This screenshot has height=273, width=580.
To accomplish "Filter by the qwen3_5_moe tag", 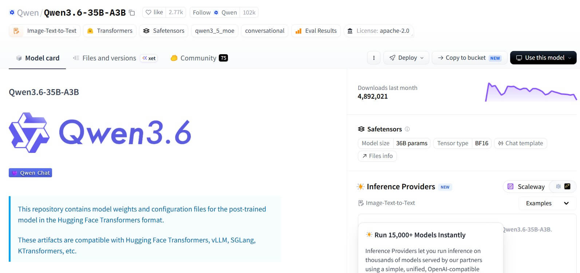I will (215, 31).
